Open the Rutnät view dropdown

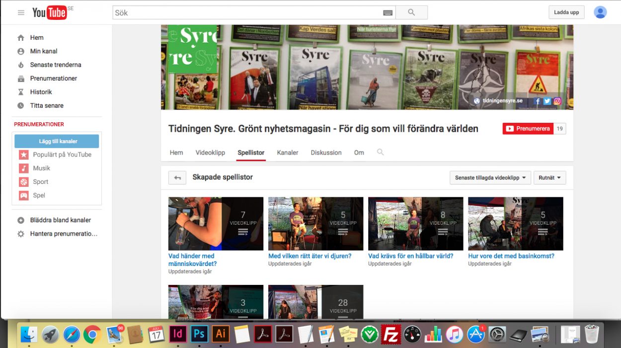click(x=550, y=177)
